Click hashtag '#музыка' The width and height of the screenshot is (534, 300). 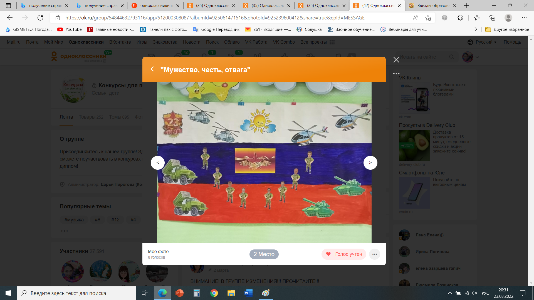click(74, 220)
